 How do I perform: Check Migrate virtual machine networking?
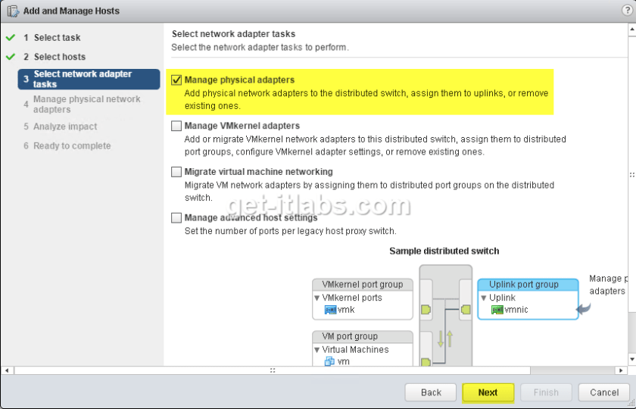176,172
